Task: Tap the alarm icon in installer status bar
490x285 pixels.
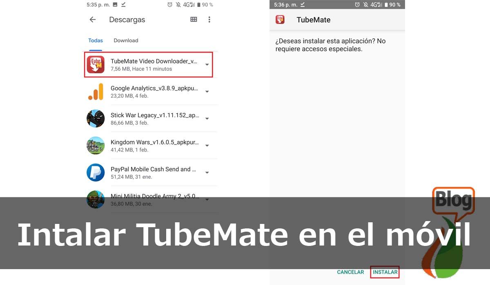Action: [357, 5]
